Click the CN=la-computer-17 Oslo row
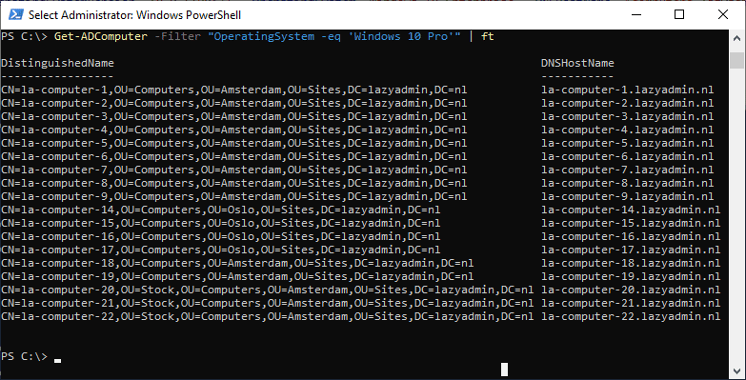This screenshot has height=380, width=746. (x=221, y=250)
